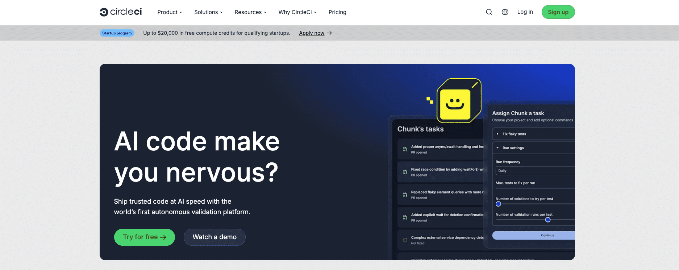This screenshot has height=270, width=679.
Task: Open the Pricing page
Action: pyautogui.click(x=337, y=12)
